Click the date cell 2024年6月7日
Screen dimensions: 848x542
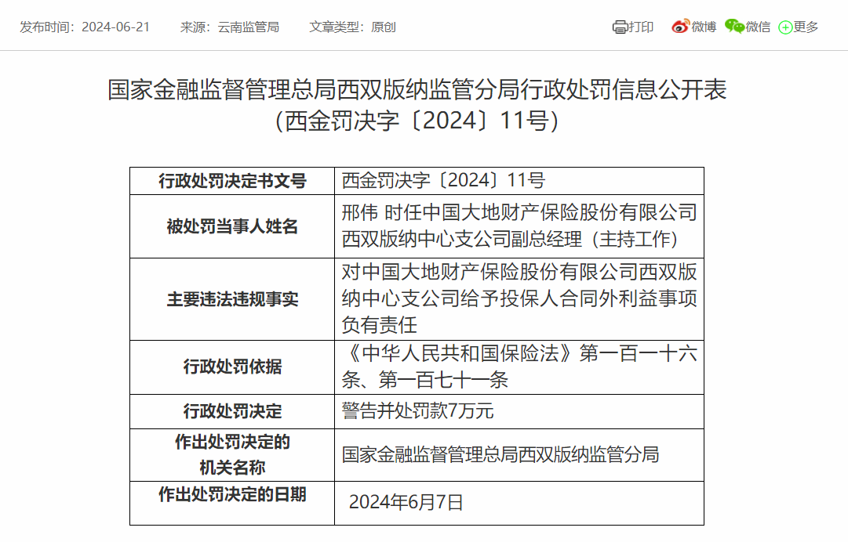(x=519, y=503)
